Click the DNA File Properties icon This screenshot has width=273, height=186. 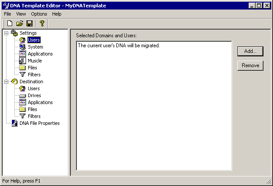tap(14, 123)
